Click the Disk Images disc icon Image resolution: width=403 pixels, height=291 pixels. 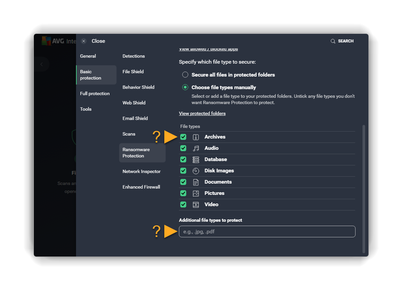point(196,171)
